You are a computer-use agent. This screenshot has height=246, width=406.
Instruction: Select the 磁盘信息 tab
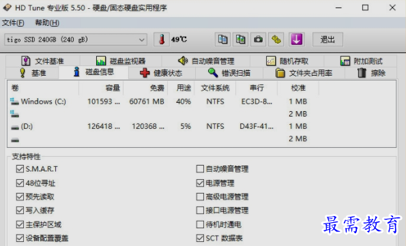click(93, 72)
